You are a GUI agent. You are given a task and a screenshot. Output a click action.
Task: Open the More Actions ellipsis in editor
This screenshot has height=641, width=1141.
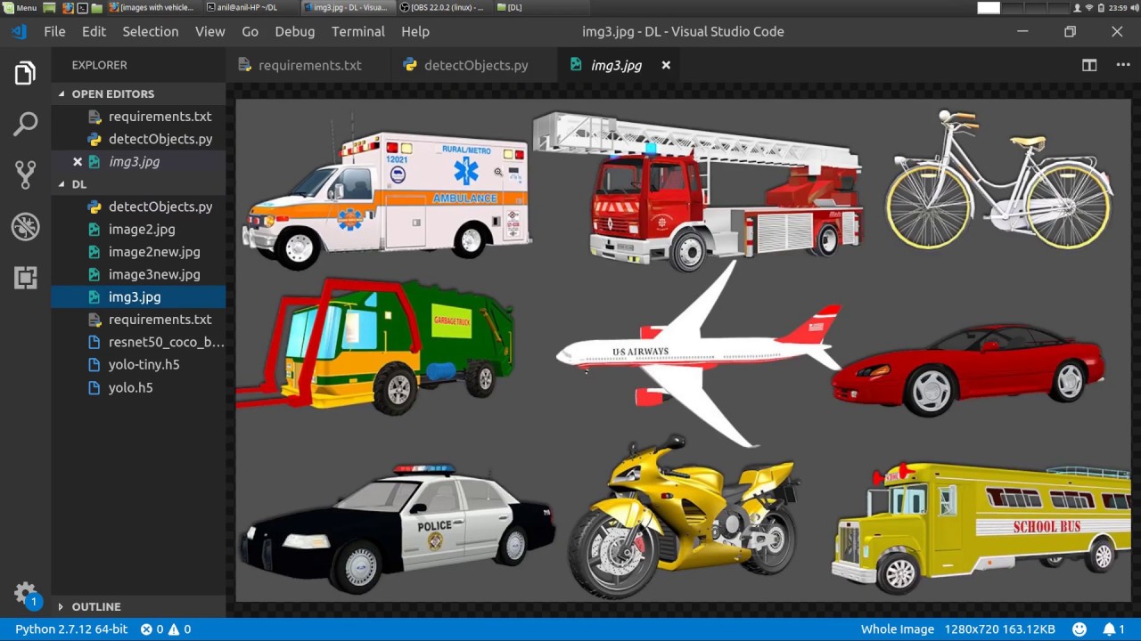coord(1122,65)
